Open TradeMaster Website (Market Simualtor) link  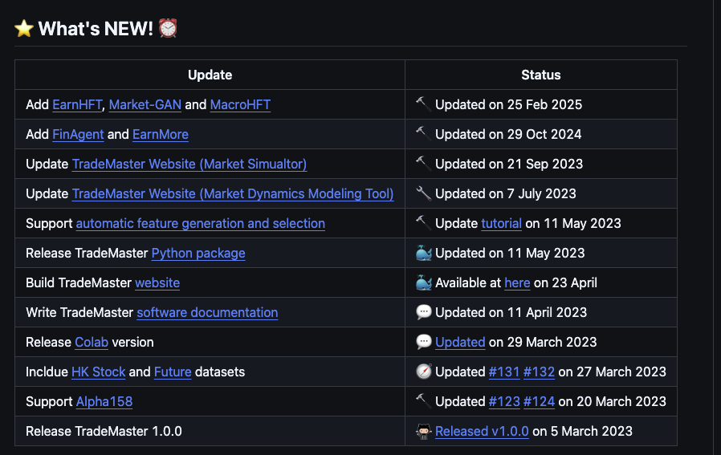(x=189, y=164)
